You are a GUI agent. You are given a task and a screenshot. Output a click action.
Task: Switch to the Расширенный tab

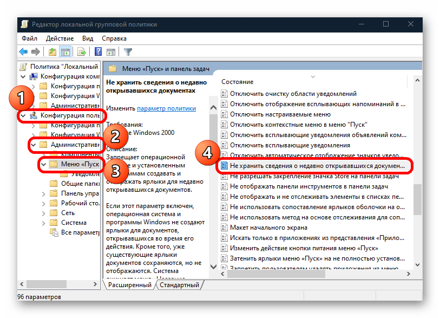(129, 285)
